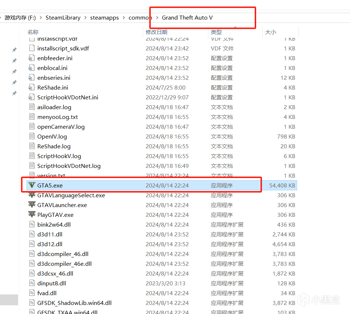Click the d3d11.dll file icon

pyautogui.click(x=32, y=234)
